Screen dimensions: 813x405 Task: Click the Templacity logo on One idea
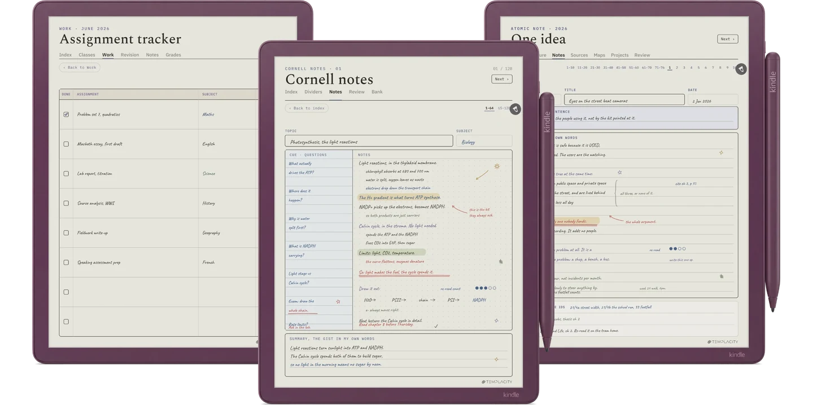[x=723, y=342]
